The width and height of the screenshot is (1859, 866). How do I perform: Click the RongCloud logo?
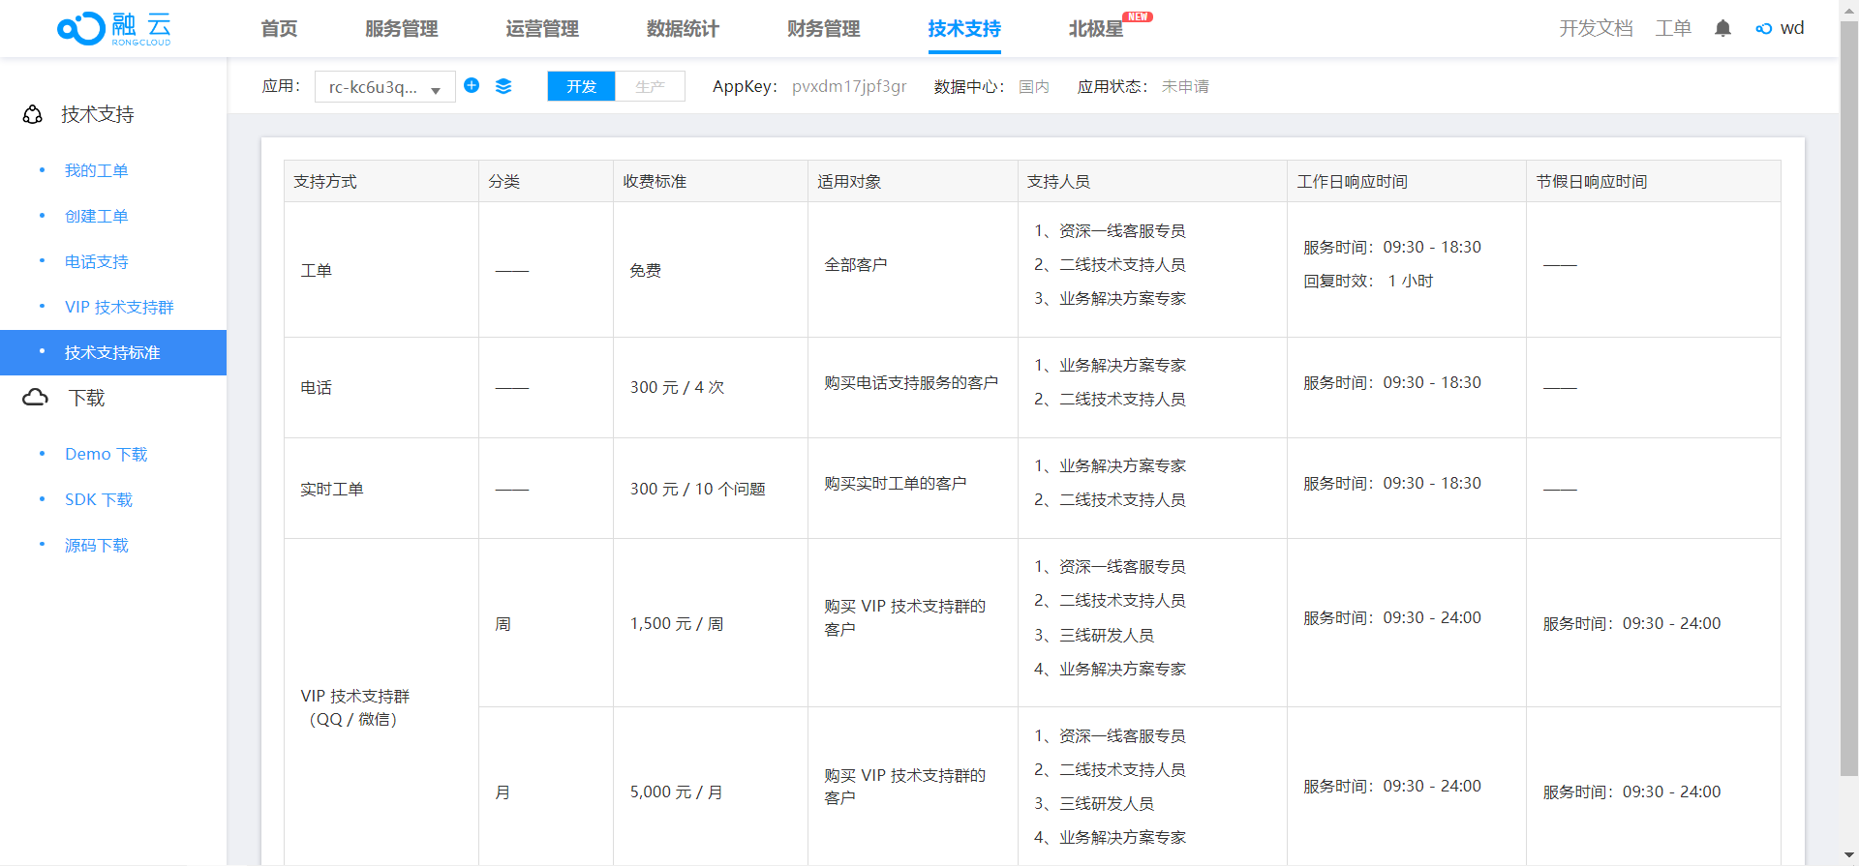(113, 28)
